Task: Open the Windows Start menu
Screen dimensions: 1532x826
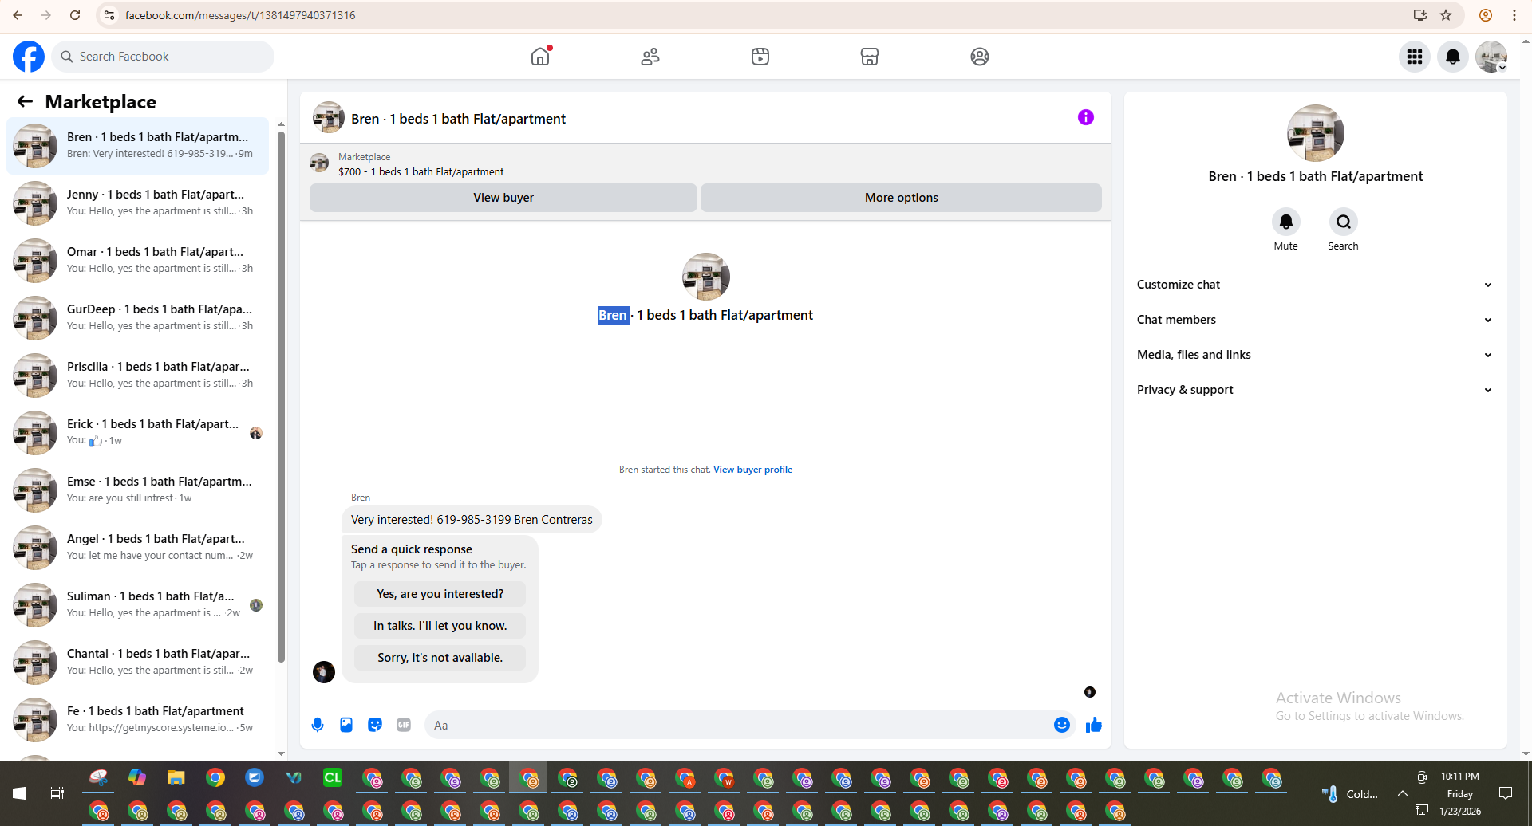Action: (x=19, y=793)
